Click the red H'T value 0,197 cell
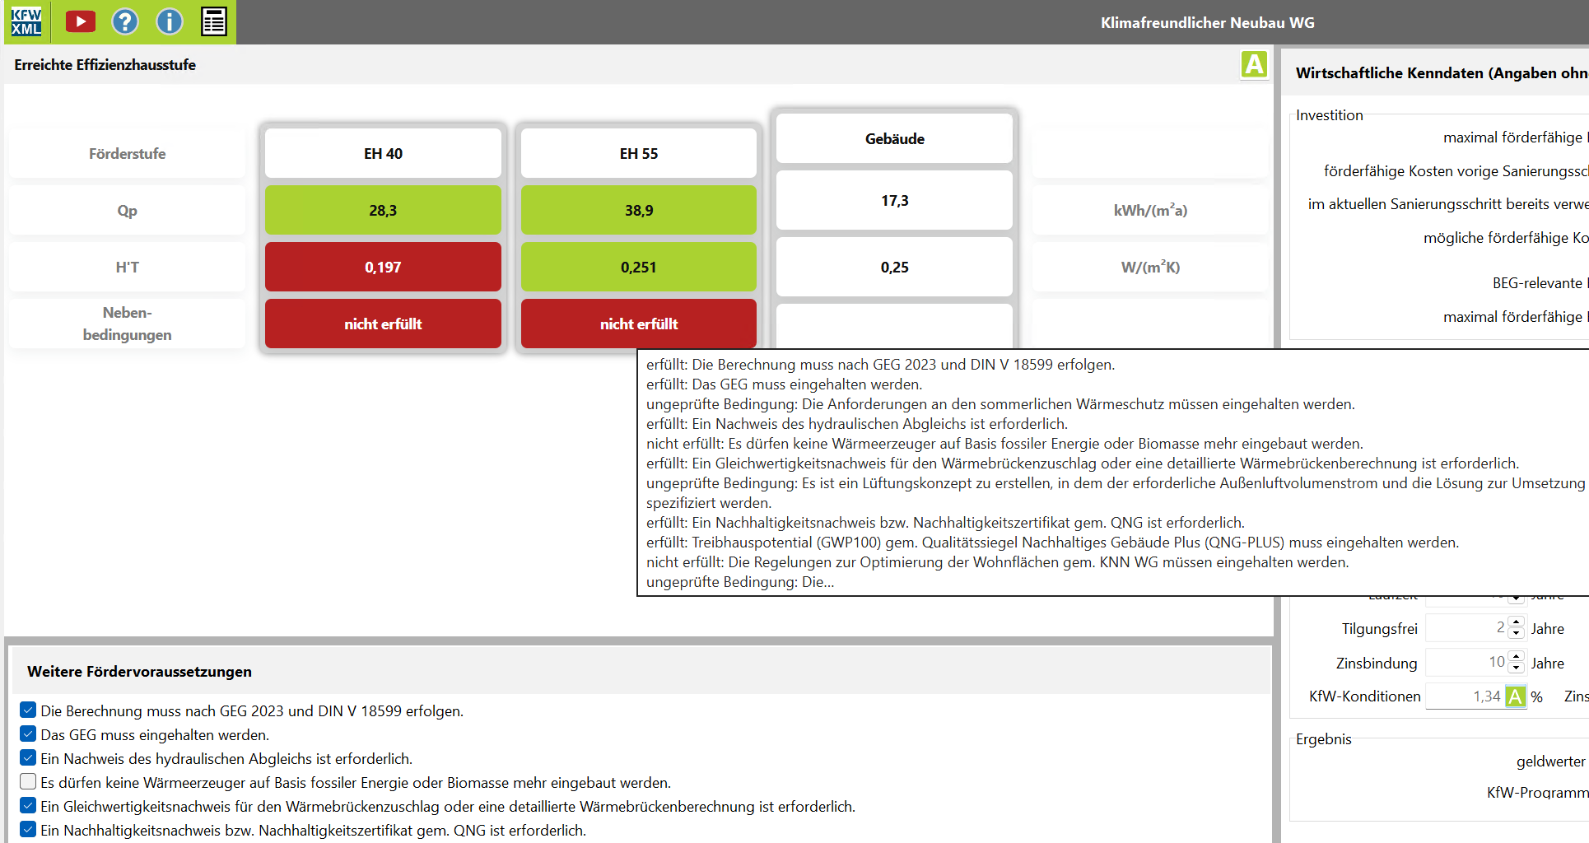The image size is (1589, 843). (383, 267)
